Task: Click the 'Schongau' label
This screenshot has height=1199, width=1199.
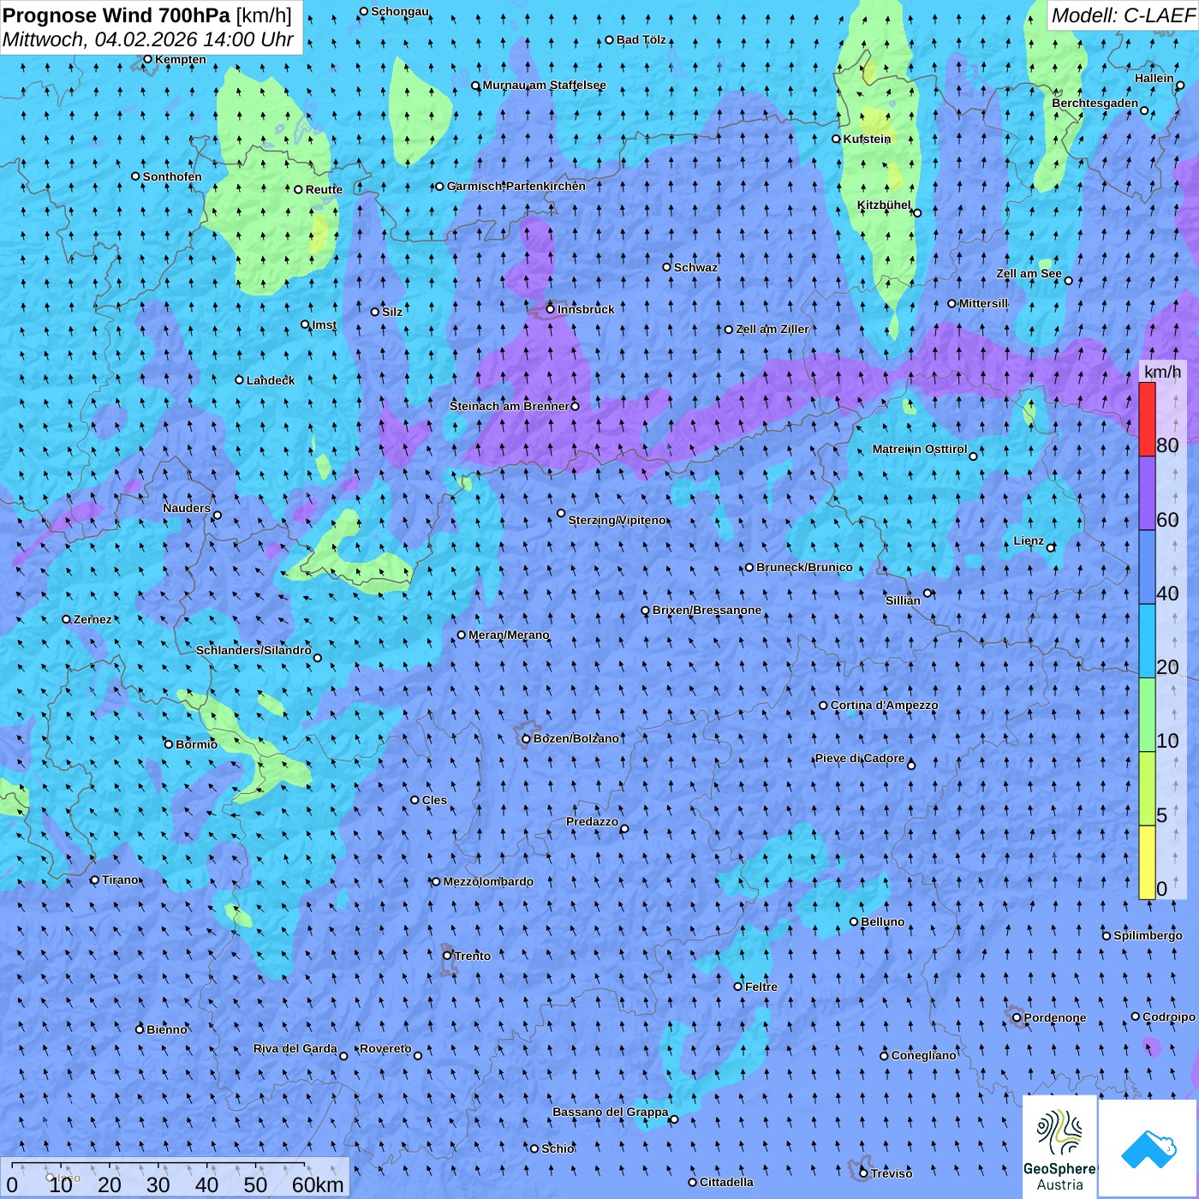Action: tap(400, 11)
